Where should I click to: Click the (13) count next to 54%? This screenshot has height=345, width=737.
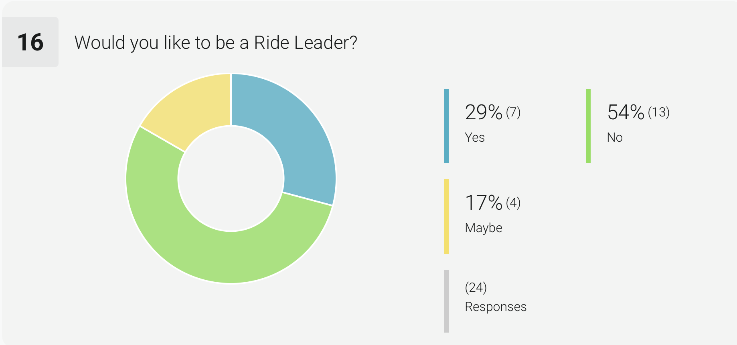(x=659, y=112)
